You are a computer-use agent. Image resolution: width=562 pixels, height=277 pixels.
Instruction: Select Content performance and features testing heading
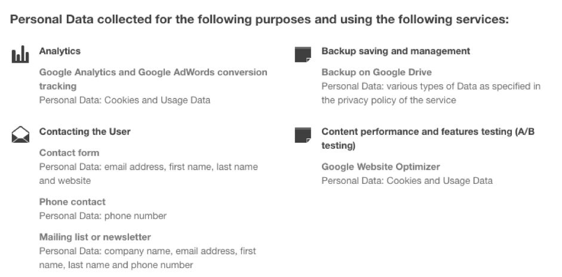[x=428, y=138]
